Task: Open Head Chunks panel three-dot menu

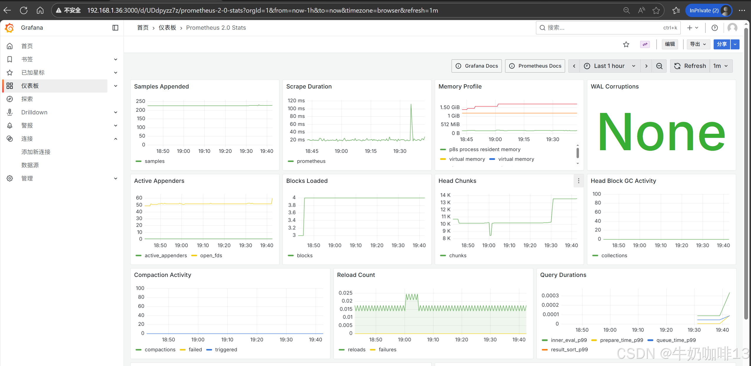Action: pos(578,181)
